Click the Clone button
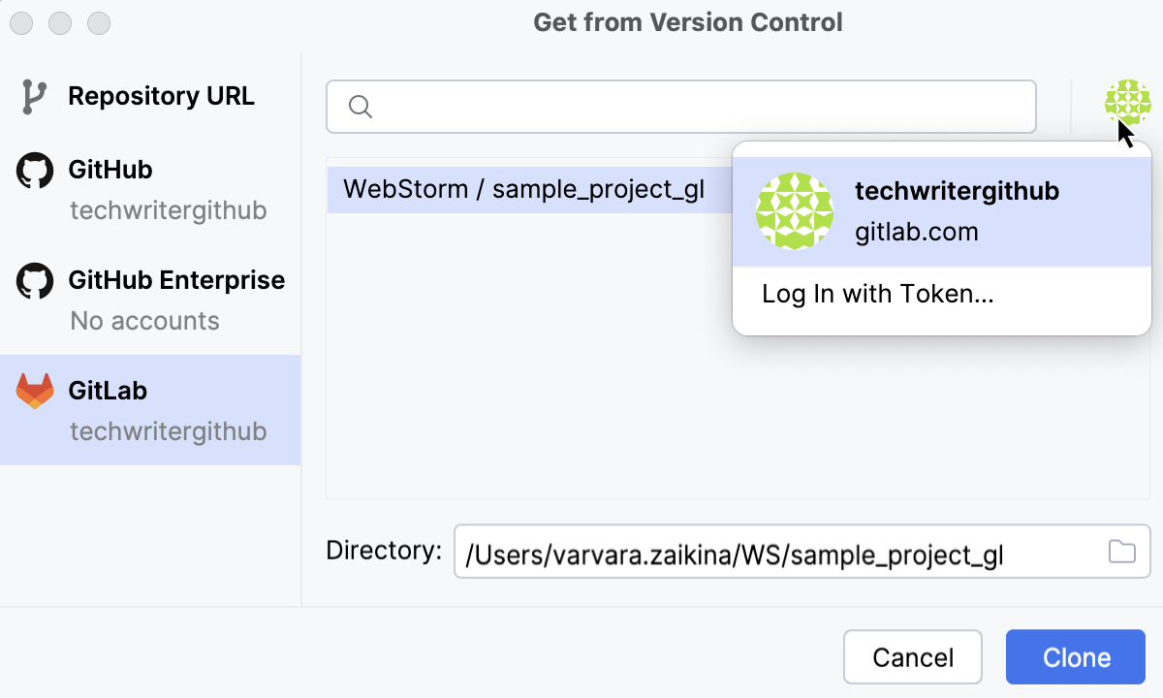 coord(1075,656)
